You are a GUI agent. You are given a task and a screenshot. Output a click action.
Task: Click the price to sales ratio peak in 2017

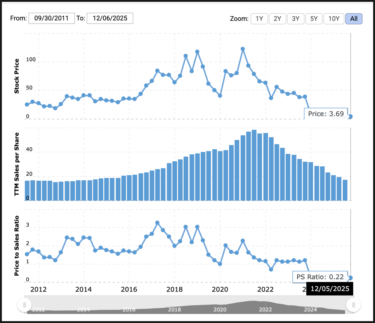point(157,223)
